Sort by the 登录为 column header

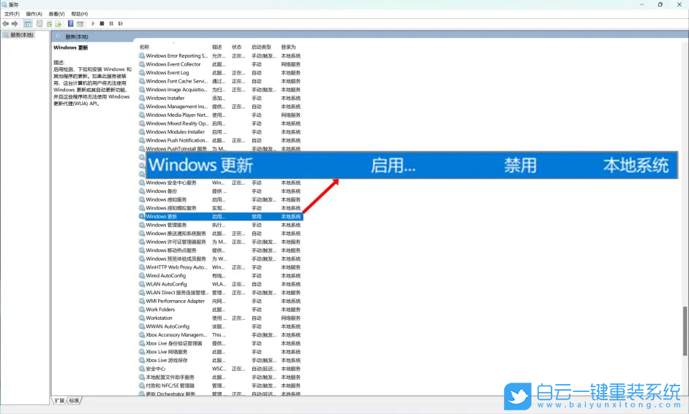coord(288,47)
